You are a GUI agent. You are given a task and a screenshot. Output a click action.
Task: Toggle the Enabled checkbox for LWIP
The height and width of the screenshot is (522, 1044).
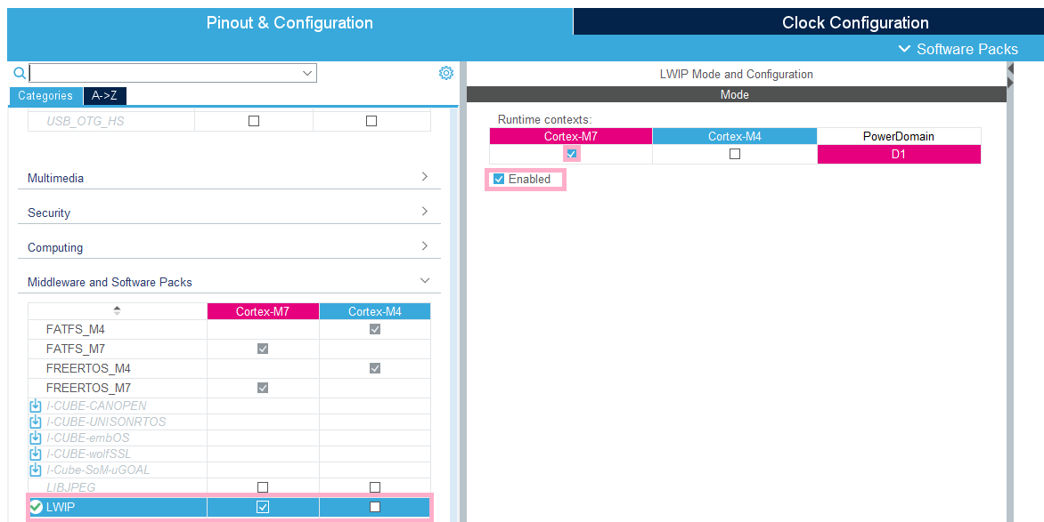click(499, 179)
